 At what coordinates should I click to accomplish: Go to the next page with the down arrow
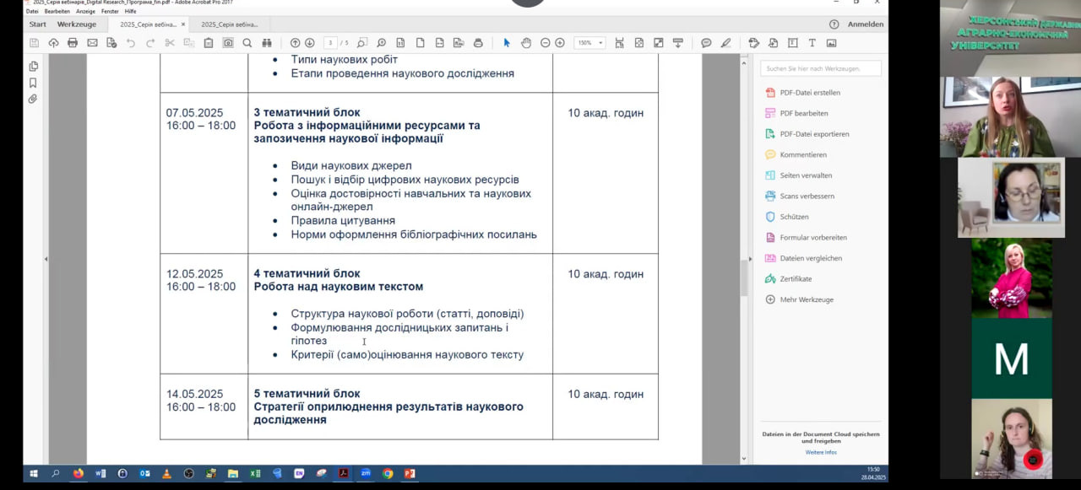310,43
